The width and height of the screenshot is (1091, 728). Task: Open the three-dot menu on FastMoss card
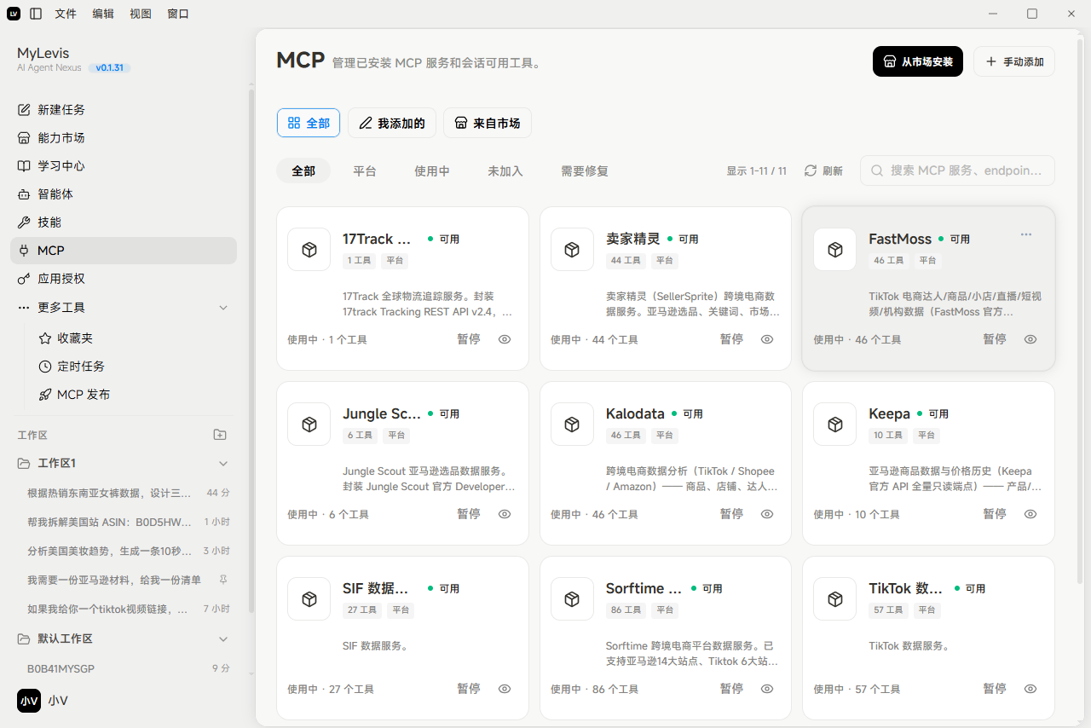(x=1026, y=234)
